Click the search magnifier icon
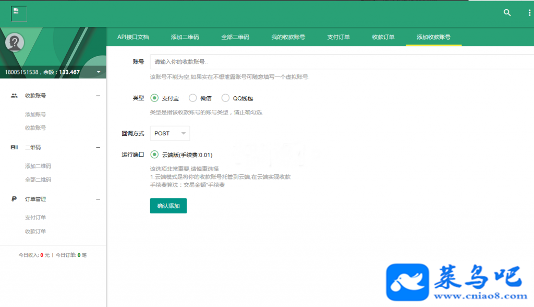 (x=507, y=13)
